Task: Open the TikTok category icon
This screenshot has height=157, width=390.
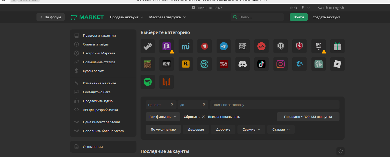Action: (261, 64)
